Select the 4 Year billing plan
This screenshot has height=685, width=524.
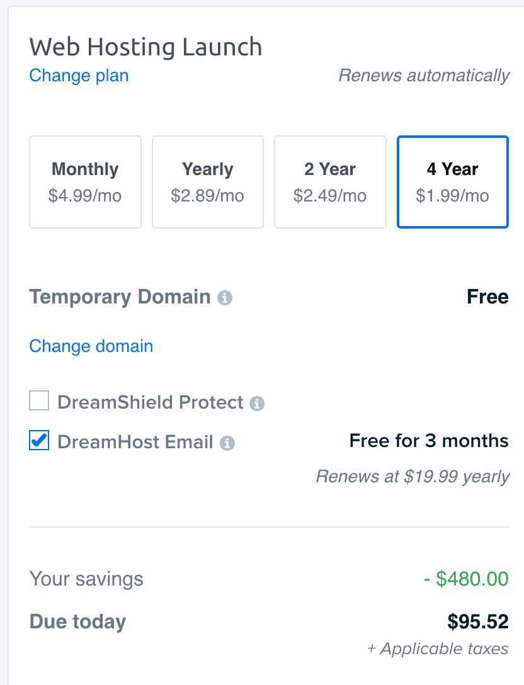pyautogui.click(x=452, y=181)
